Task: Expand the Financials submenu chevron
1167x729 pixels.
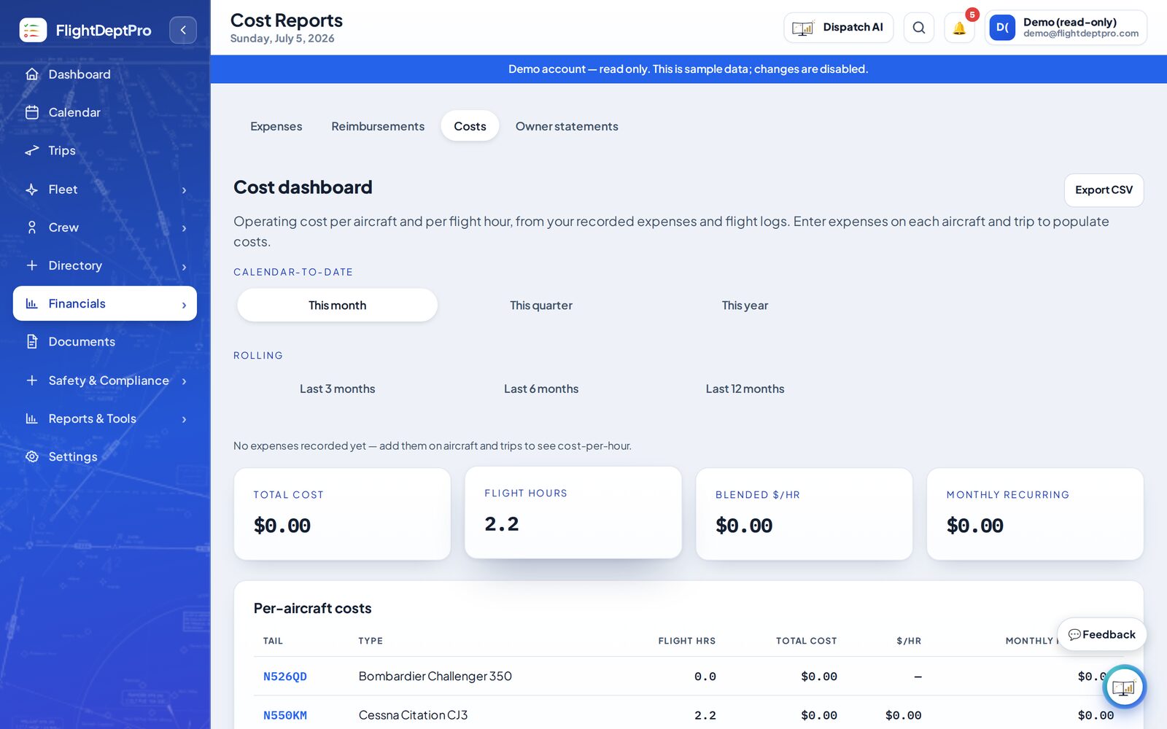Action: (x=184, y=305)
